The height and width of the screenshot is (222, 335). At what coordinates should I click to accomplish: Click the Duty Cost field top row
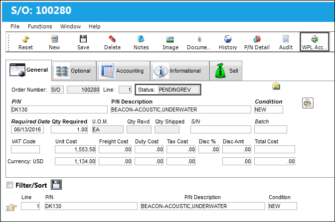coord(149,149)
